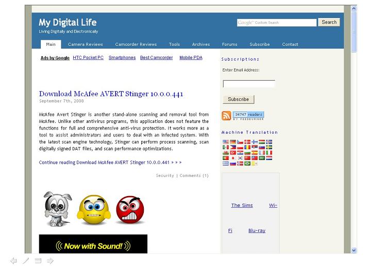Screen dimensions: 367x266
Task: Click the Subscribe button under email field
Action: coord(238,99)
